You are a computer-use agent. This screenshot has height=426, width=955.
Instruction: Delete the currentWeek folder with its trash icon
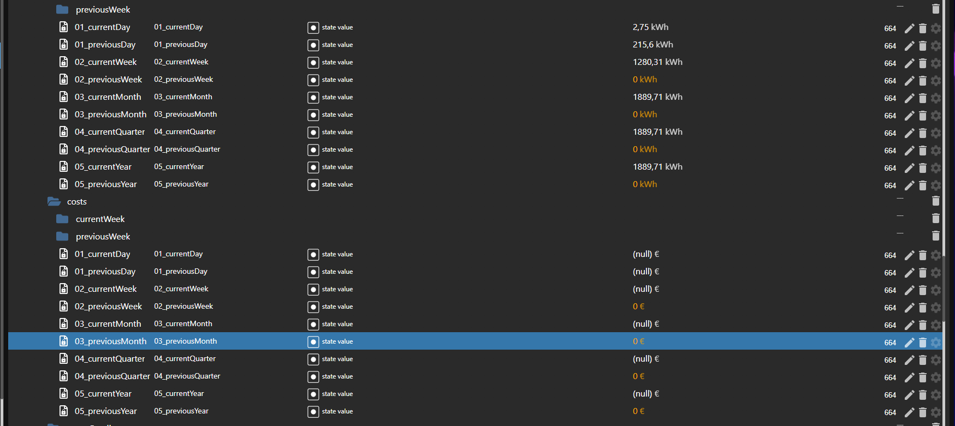click(x=936, y=219)
